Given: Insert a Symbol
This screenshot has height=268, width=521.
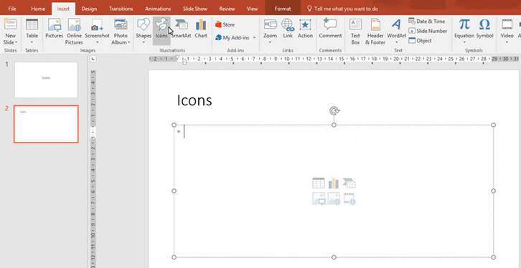Looking at the screenshot, I should click(x=485, y=29).
